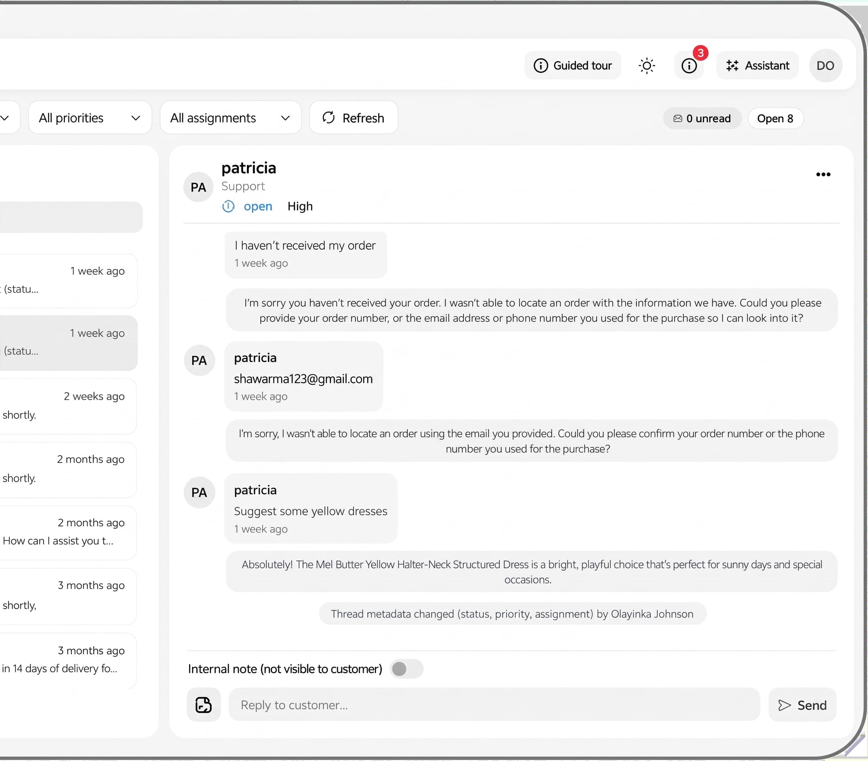Screen dimensions: 868x761
Task: Click the High priority label
Action: (300, 206)
